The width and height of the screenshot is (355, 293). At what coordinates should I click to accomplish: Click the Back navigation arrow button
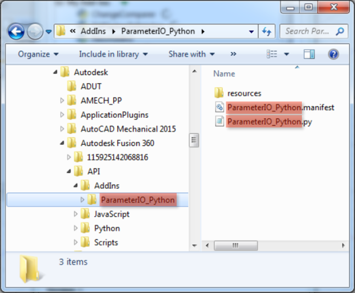coord(16,31)
